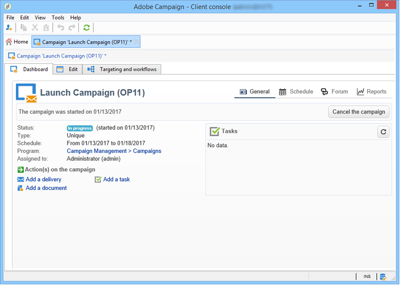Click the Add a document link
Screen dimensions: 414x299
tap(46, 188)
